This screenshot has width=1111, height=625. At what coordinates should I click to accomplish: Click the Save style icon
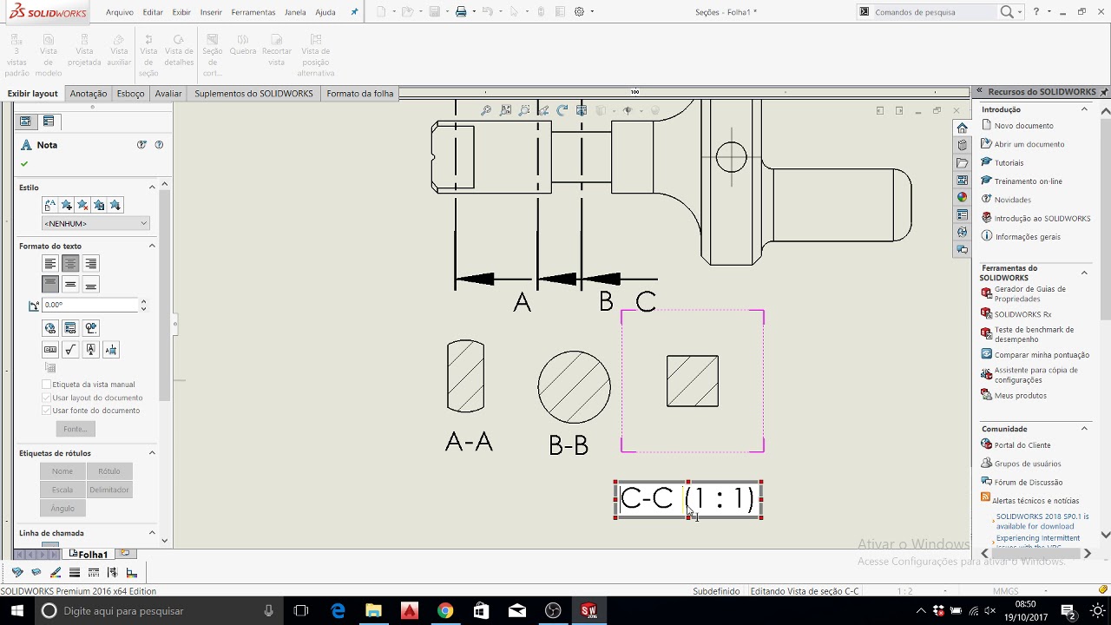(99, 205)
